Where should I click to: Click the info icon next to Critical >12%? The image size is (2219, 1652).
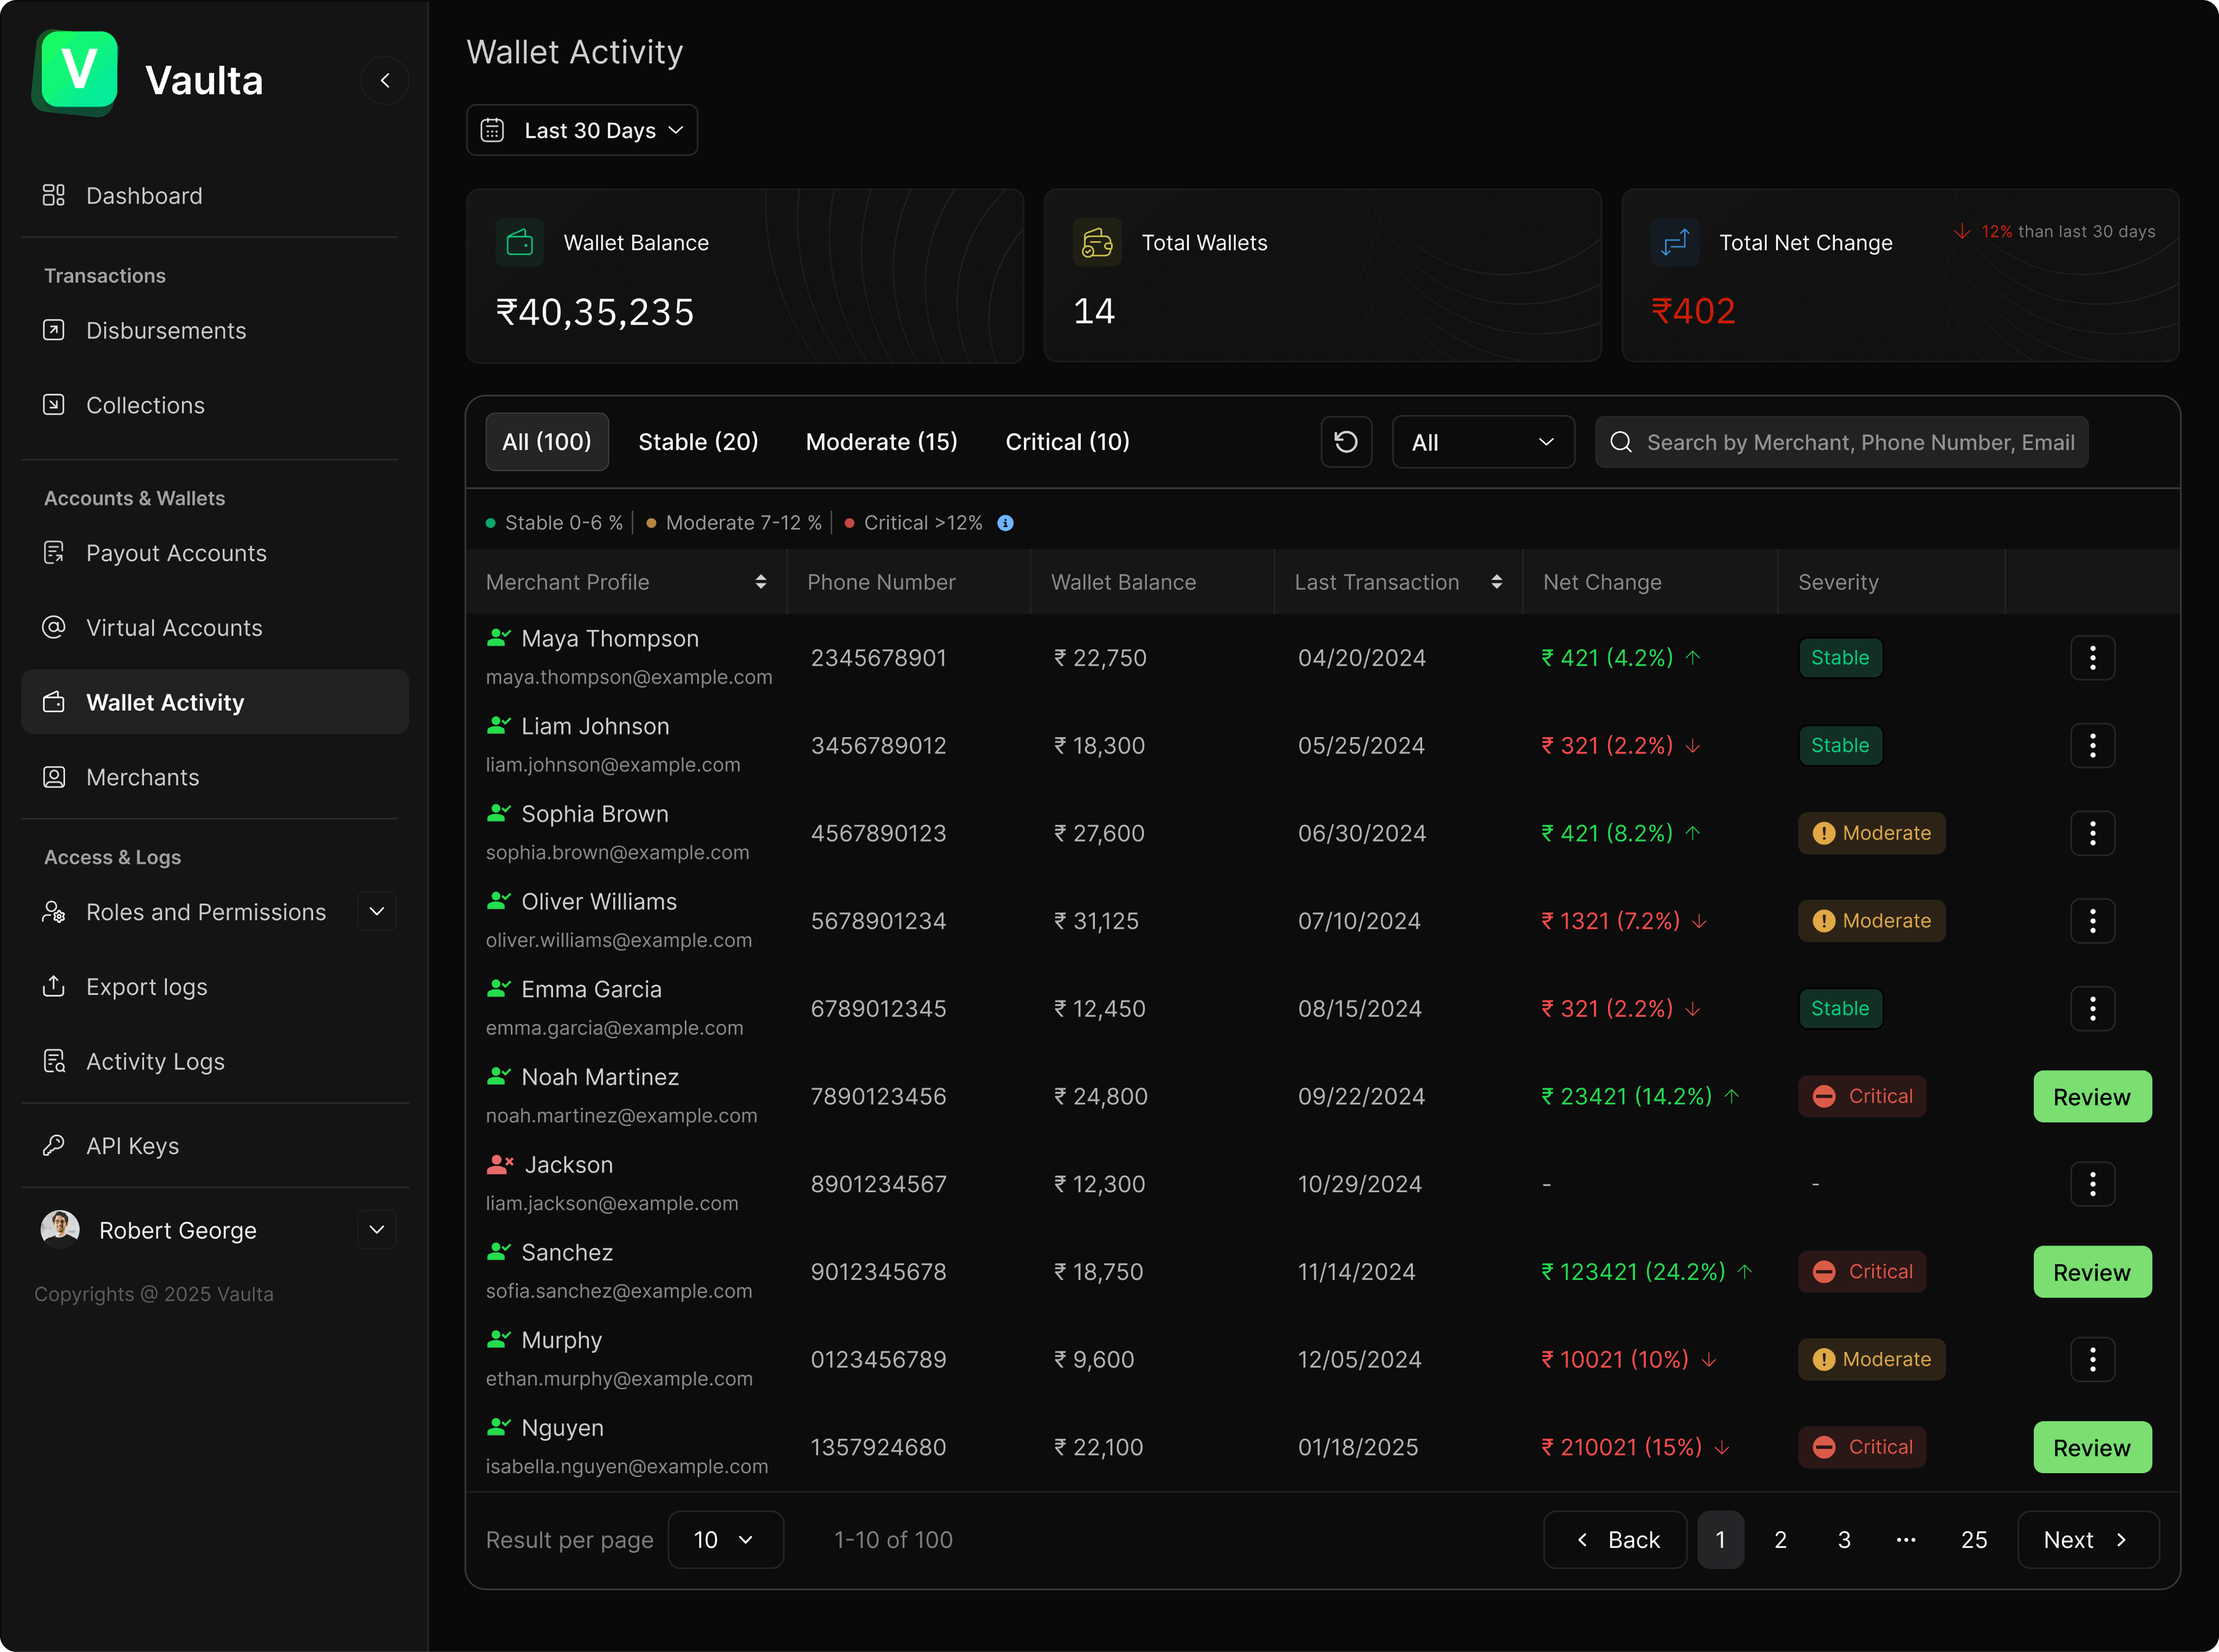click(1006, 523)
